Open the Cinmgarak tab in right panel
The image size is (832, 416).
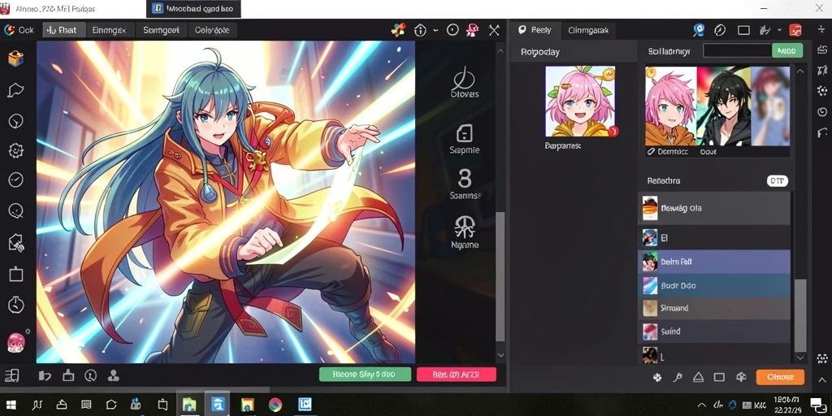tap(588, 30)
